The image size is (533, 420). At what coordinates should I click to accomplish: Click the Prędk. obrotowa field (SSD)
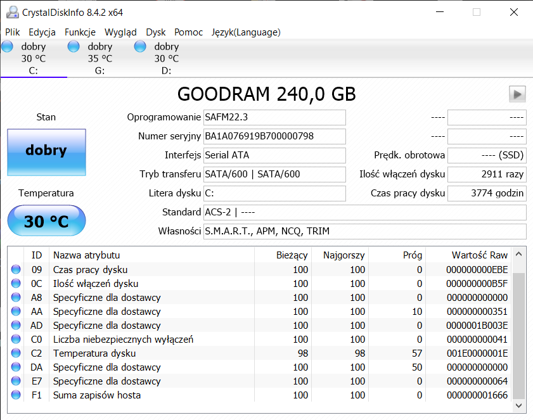point(487,155)
